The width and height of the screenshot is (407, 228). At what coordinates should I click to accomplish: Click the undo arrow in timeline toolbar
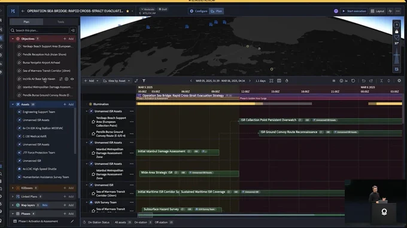[364, 81]
